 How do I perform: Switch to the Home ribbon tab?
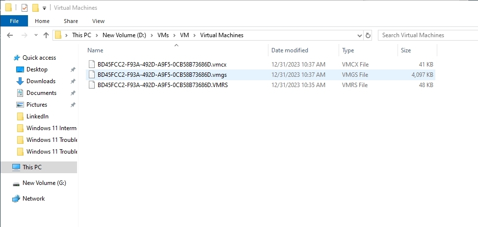42,21
